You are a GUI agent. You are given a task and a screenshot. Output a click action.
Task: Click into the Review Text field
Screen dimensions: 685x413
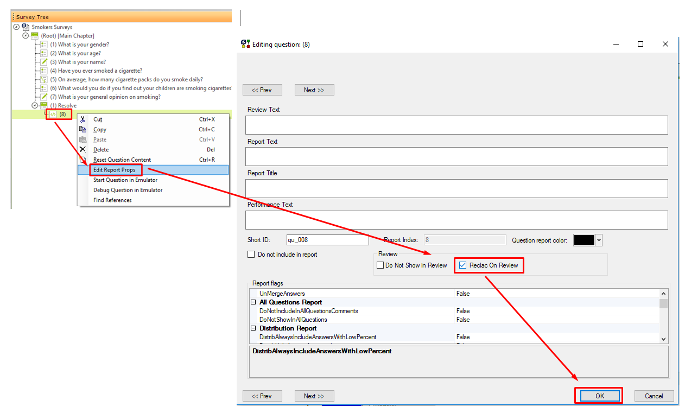click(456, 125)
